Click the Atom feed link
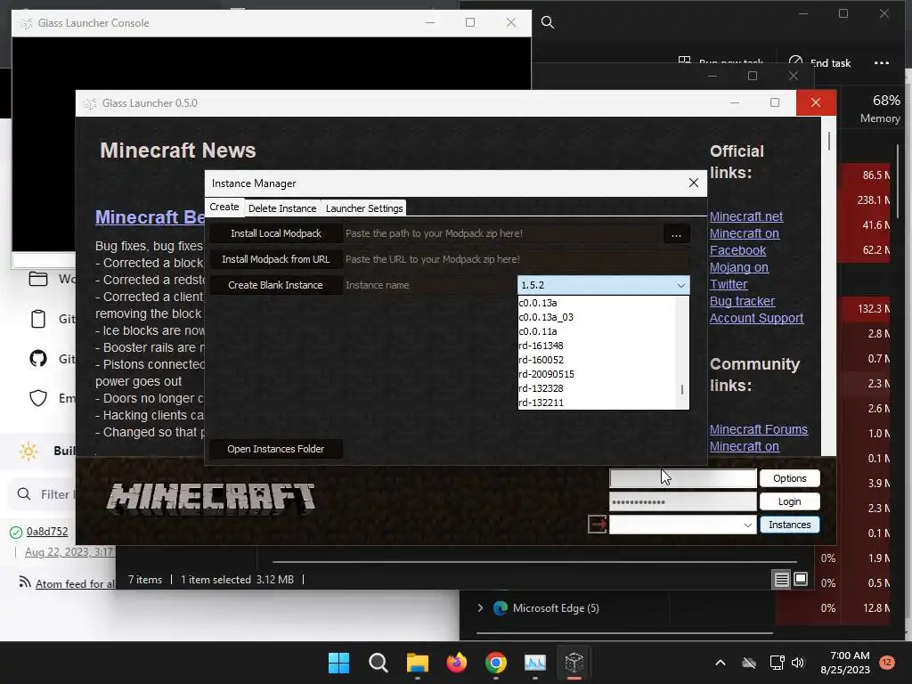Screen dimensions: 912x684 [75, 584]
